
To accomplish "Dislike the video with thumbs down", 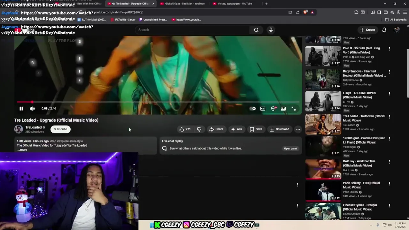I will (x=199, y=129).
